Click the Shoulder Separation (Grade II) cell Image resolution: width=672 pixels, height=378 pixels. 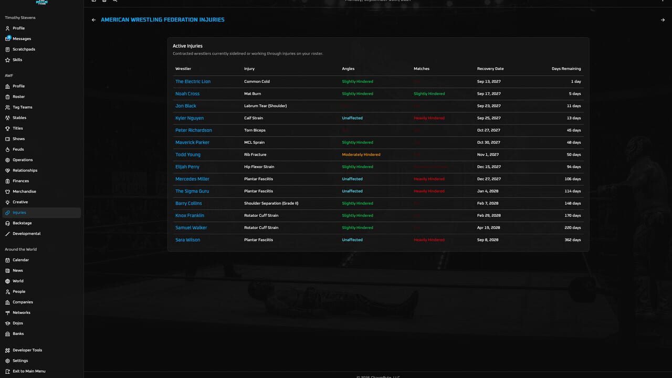tap(271, 203)
